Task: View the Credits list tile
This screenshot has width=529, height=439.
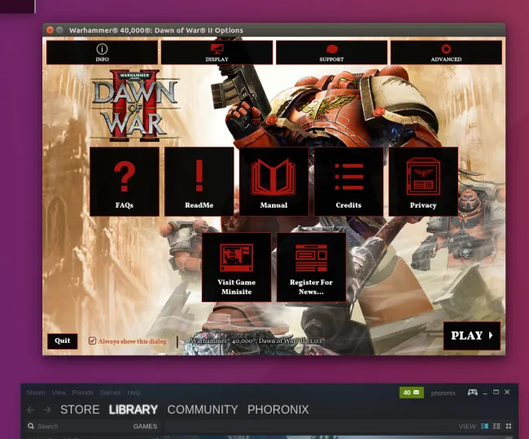Action: coord(348,182)
